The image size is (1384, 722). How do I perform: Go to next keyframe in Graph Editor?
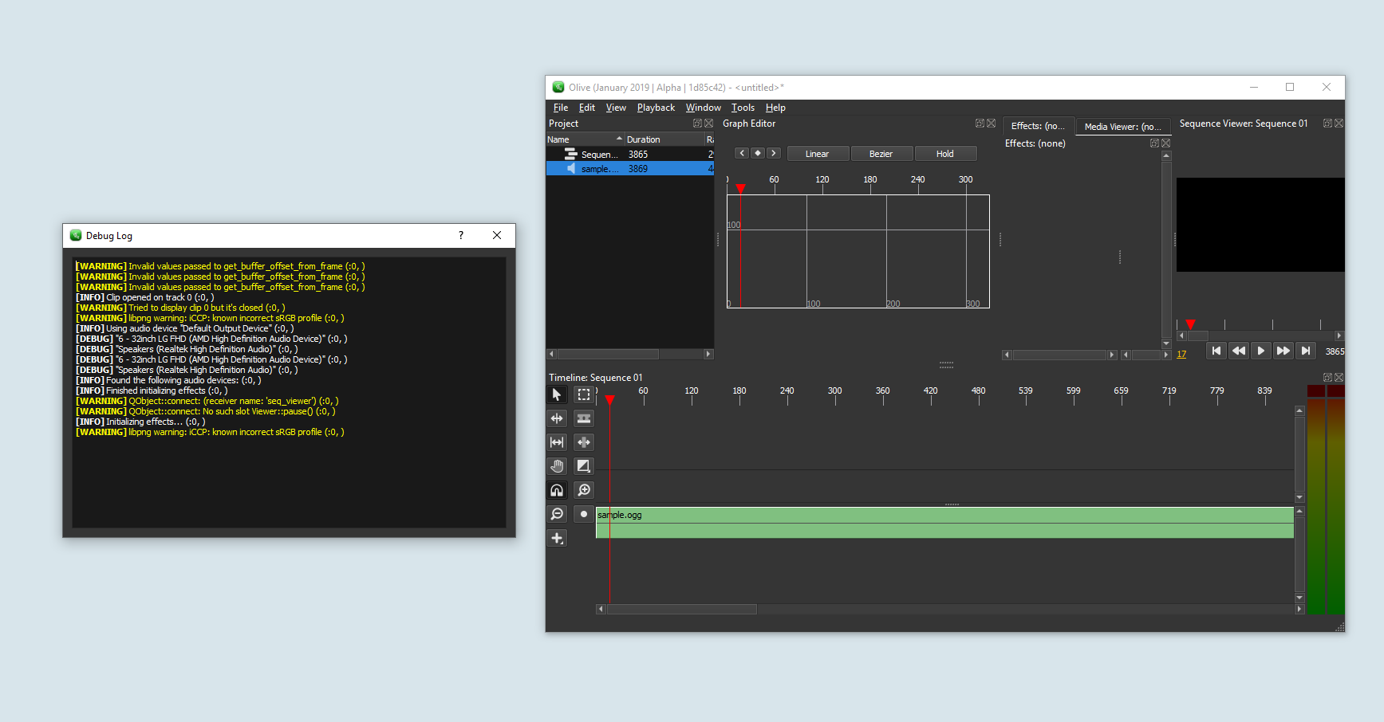tap(773, 153)
